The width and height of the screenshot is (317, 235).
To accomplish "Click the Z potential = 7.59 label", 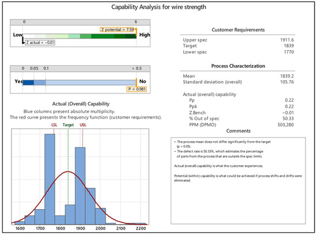I will pyautogui.click(x=117, y=30).
